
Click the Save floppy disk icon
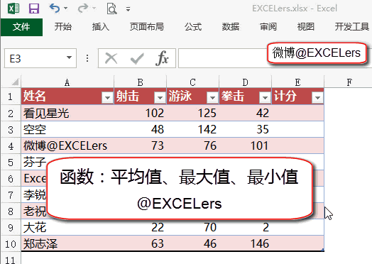pyautogui.click(x=34, y=9)
